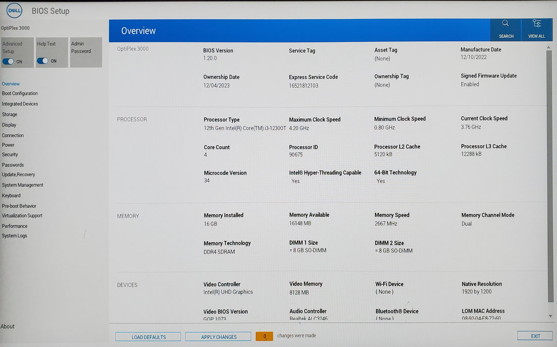Click the Core Count value 4
The height and width of the screenshot is (347, 557).
[x=205, y=155]
